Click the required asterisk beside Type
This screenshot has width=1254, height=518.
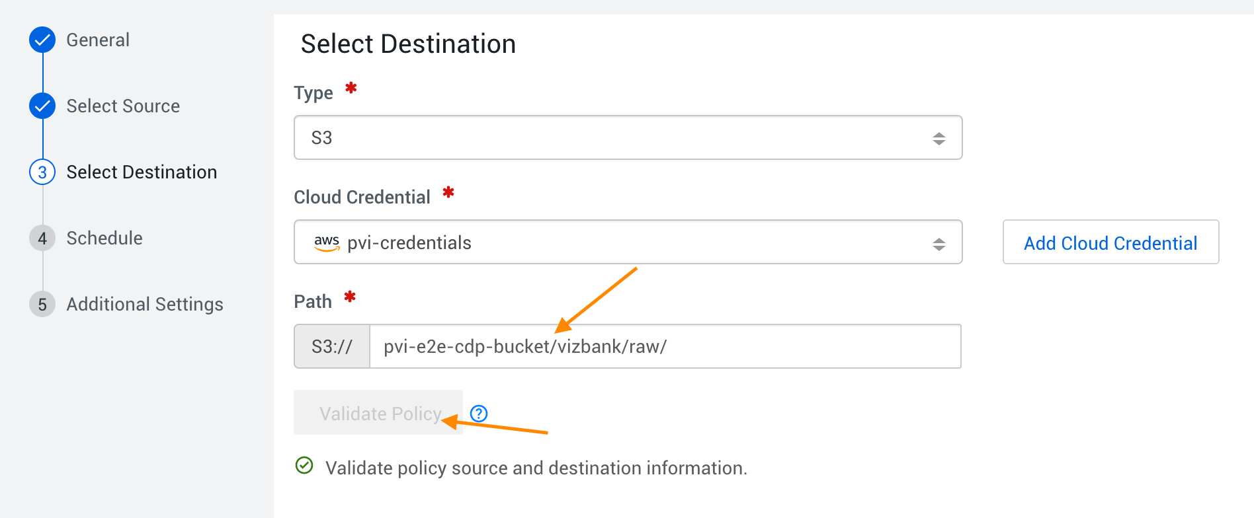tap(351, 89)
